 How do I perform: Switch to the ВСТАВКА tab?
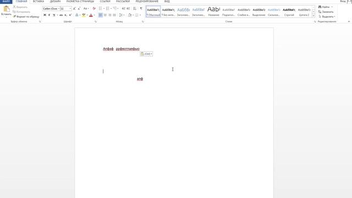point(38,1)
